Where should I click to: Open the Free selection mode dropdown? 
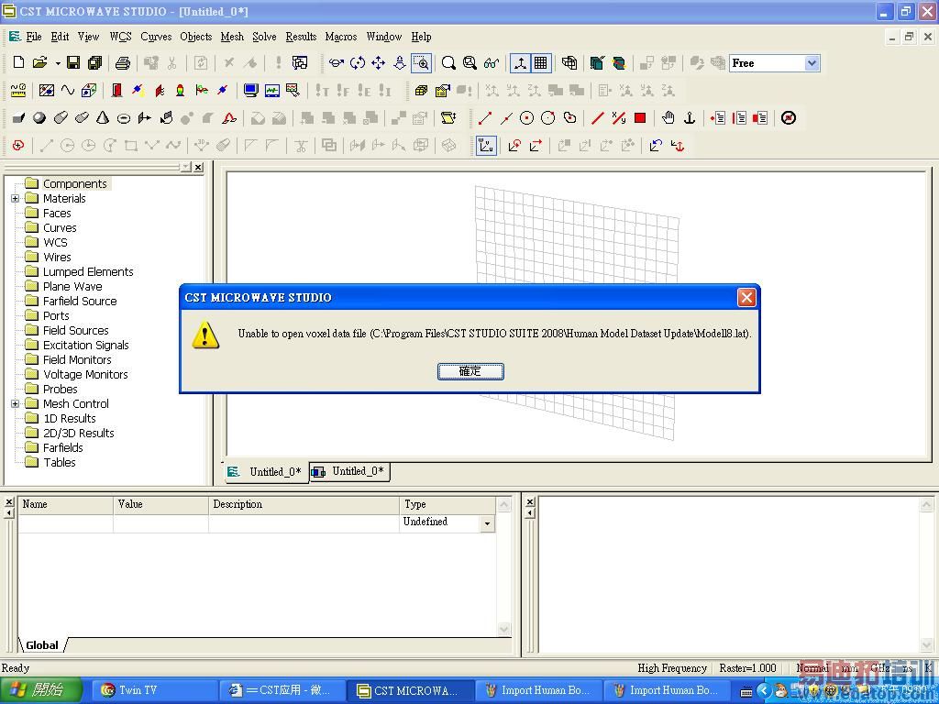point(812,63)
